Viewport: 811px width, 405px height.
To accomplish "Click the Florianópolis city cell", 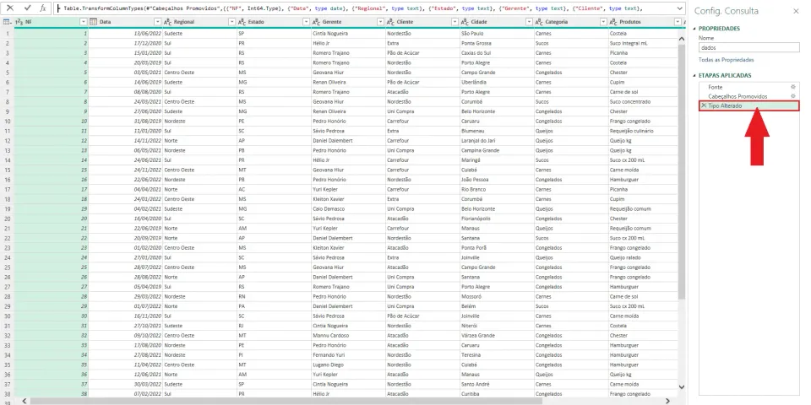I will pos(497,219).
